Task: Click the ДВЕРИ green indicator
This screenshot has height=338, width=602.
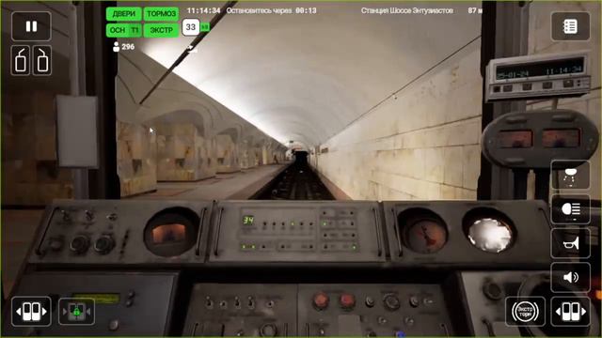Action: pos(123,14)
